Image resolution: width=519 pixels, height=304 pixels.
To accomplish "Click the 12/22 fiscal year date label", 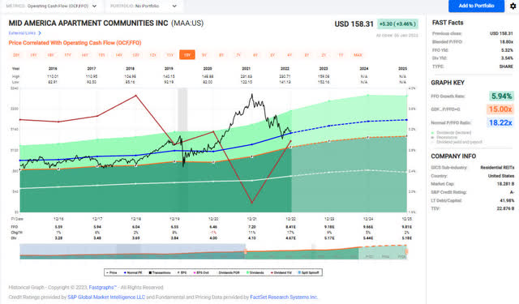I will [x=290, y=219].
